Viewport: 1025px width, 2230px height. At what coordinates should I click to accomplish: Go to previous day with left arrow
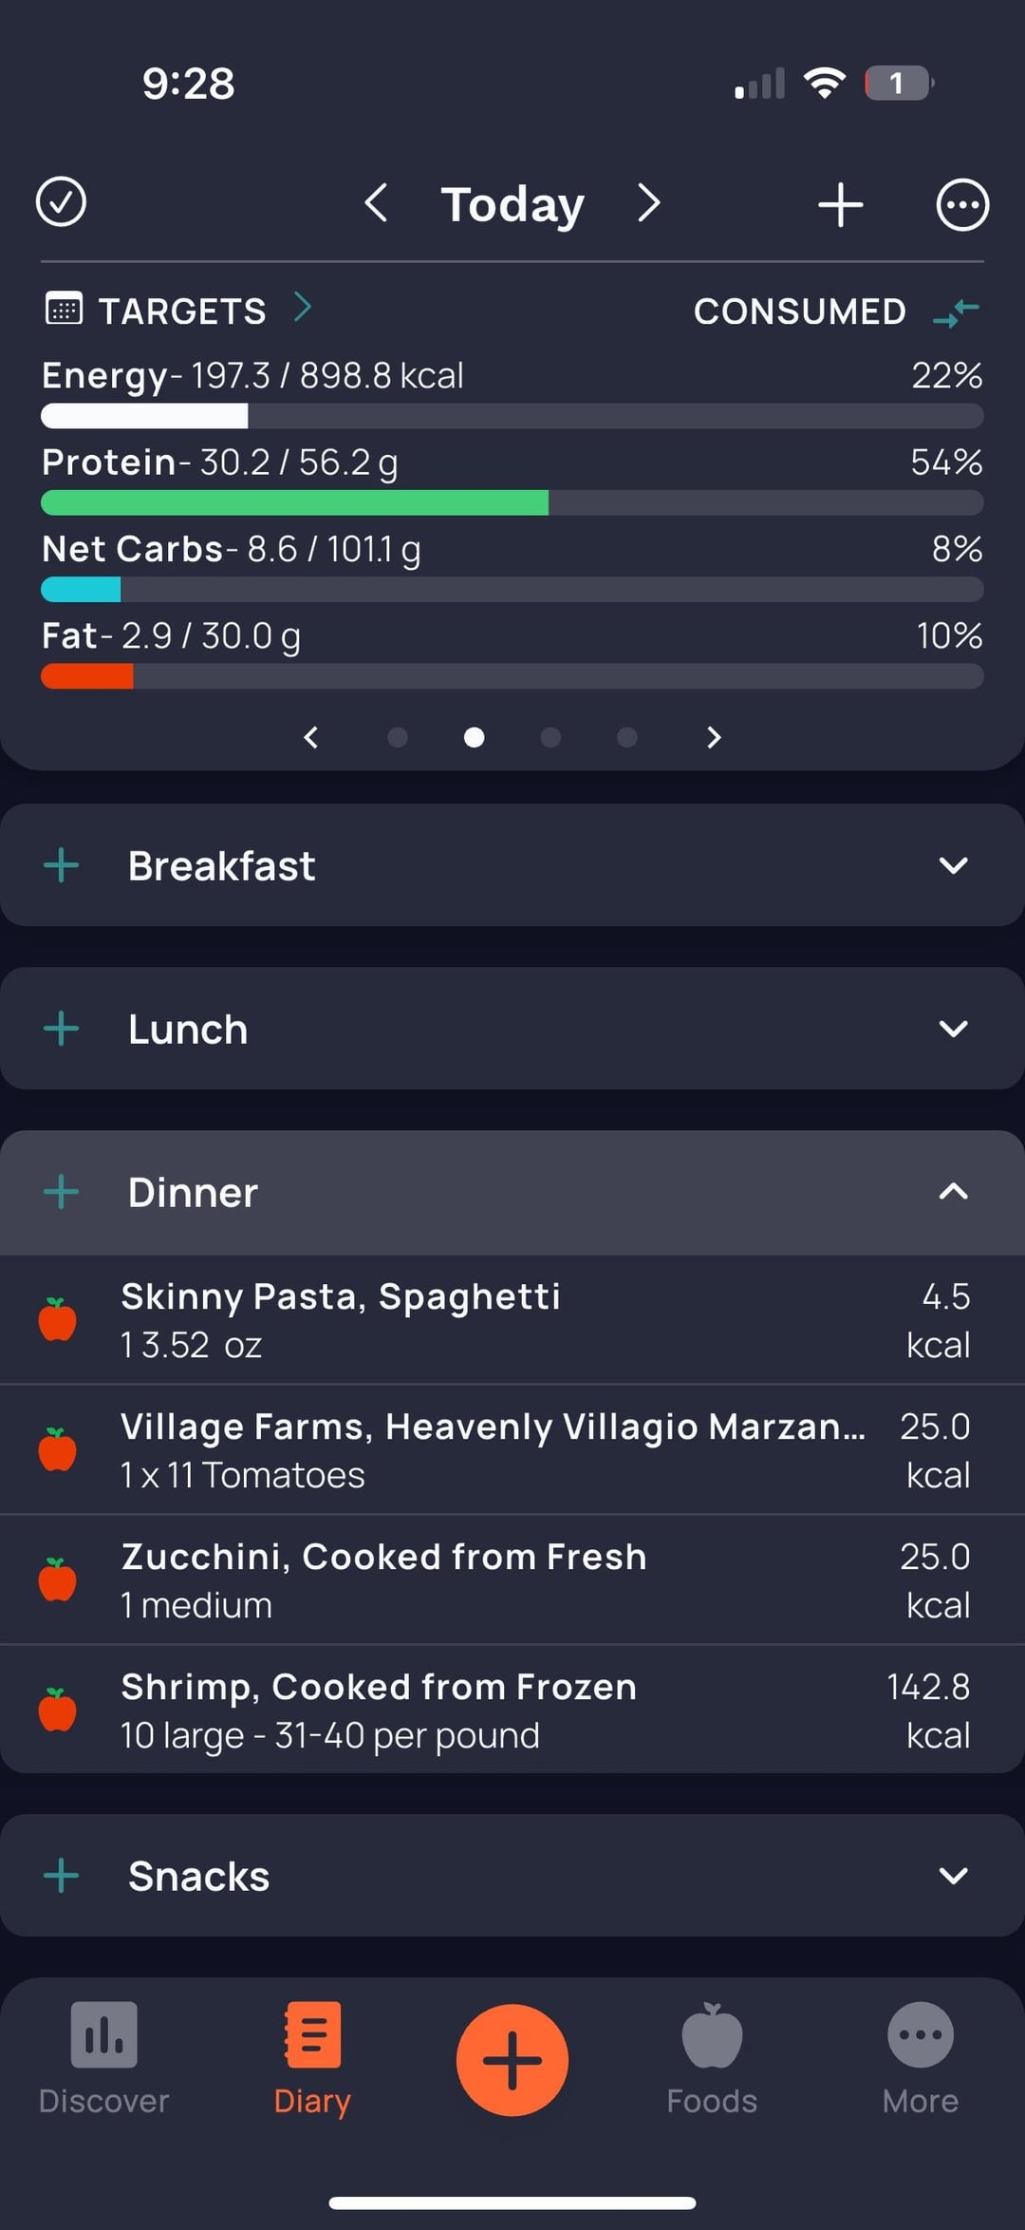click(376, 203)
